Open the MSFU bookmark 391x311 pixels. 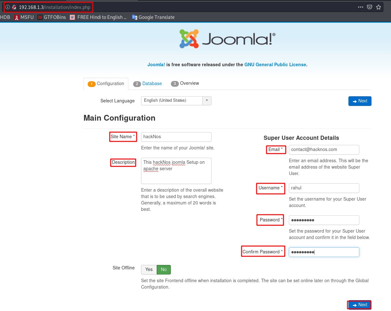click(24, 17)
